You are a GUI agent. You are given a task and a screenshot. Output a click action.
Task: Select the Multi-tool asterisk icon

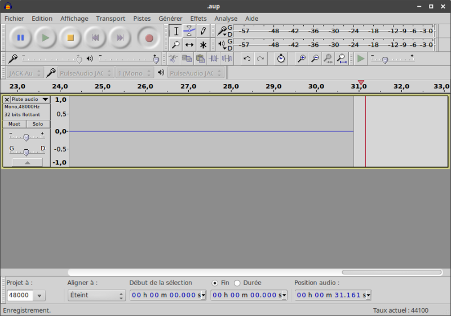point(203,44)
